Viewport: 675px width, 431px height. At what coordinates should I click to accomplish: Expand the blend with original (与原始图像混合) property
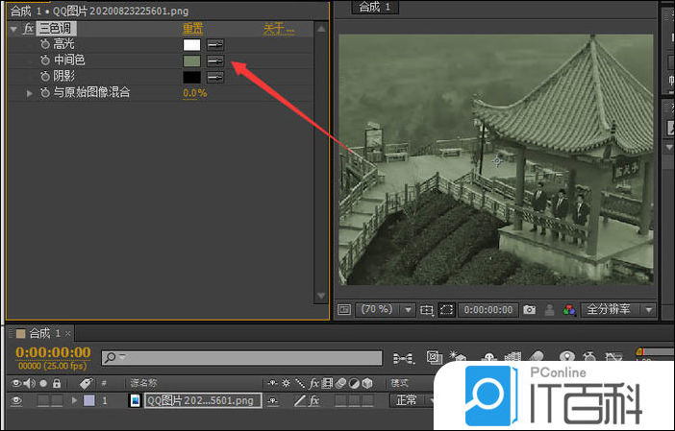pos(30,93)
